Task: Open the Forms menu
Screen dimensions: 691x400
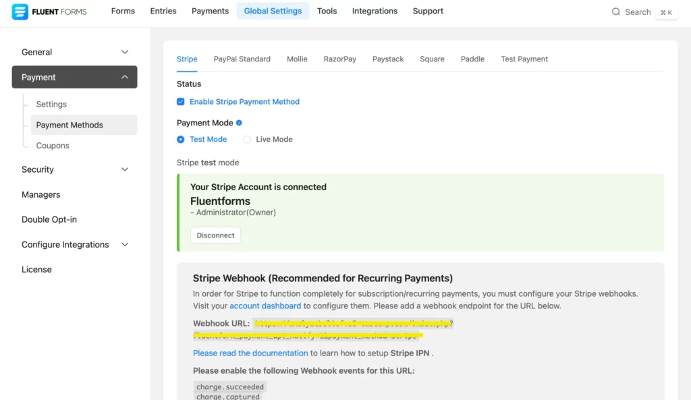Action: click(x=123, y=11)
